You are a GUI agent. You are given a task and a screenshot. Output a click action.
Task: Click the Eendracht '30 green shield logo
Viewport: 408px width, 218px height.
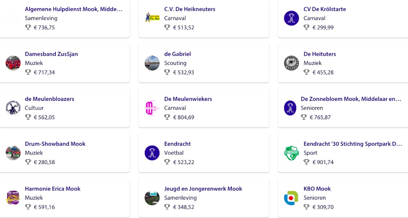[x=291, y=153]
